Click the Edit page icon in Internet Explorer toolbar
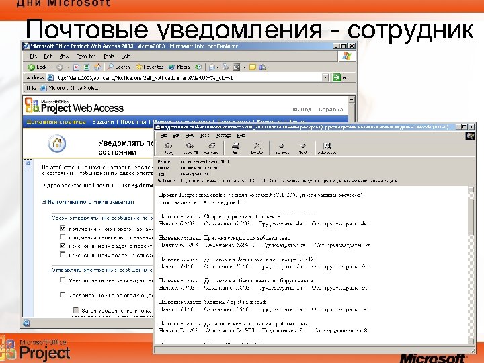This screenshot has width=484, height=363. click(x=237, y=67)
